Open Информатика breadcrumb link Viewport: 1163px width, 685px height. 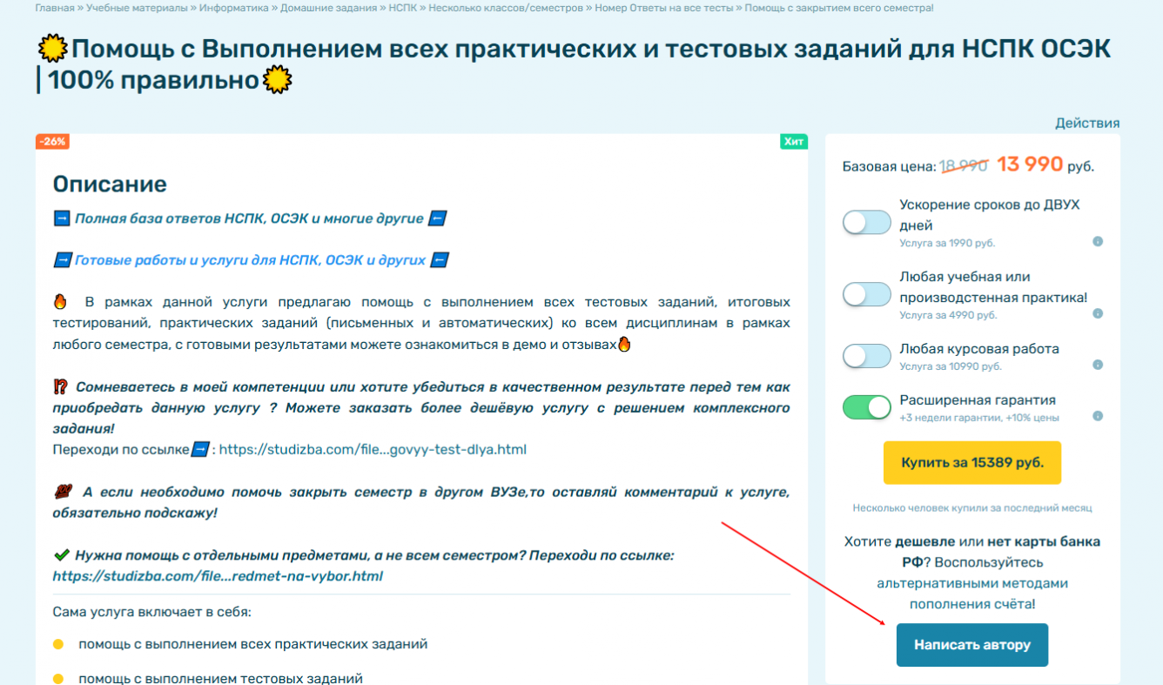233,8
